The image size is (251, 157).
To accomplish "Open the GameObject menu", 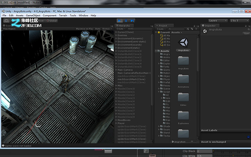I will point(33,15).
